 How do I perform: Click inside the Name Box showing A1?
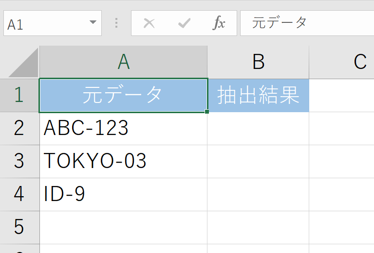(x=44, y=23)
